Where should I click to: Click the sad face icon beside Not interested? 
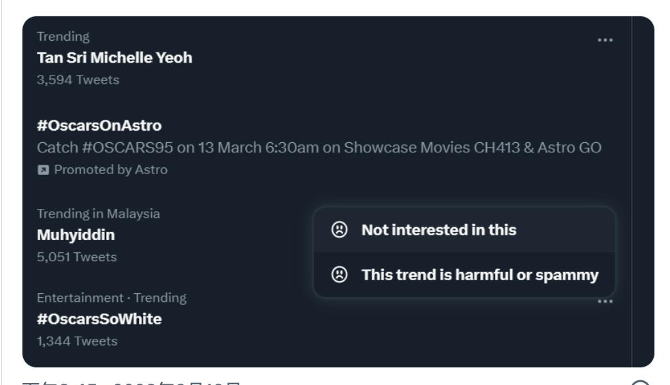tap(338, 230)
